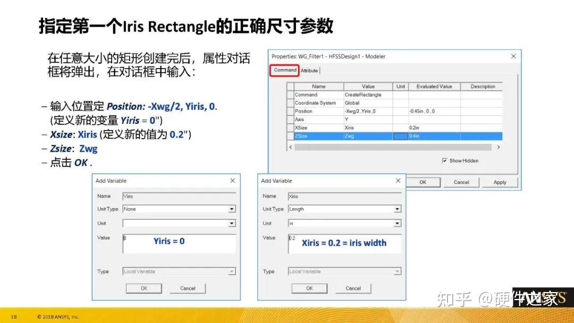Open the Unit dropdown showing 'in'

point(398,223)
